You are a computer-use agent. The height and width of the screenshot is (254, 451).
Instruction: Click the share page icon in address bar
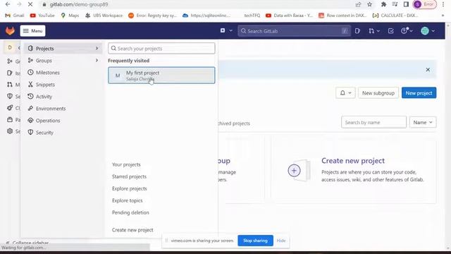[358, 4]
